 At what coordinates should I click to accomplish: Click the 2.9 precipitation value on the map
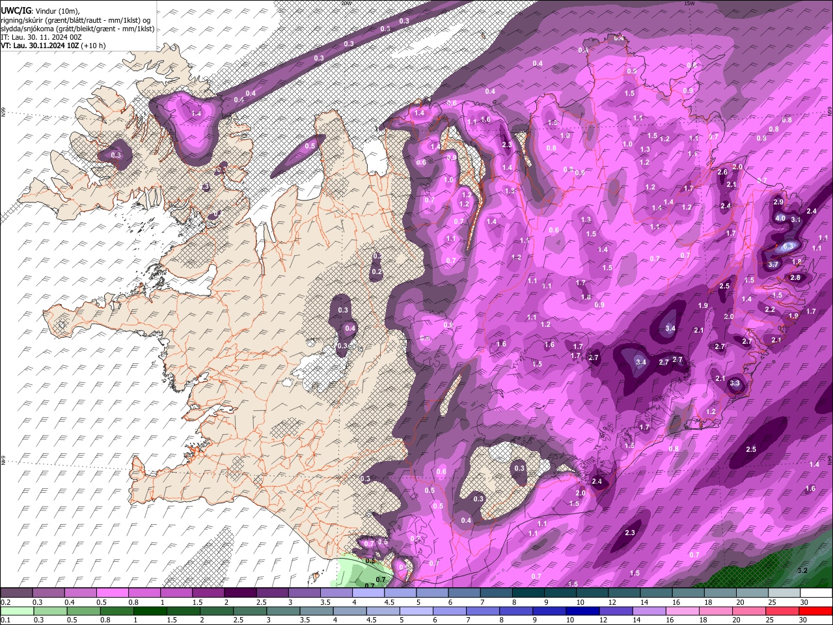[x=778, y=202]
